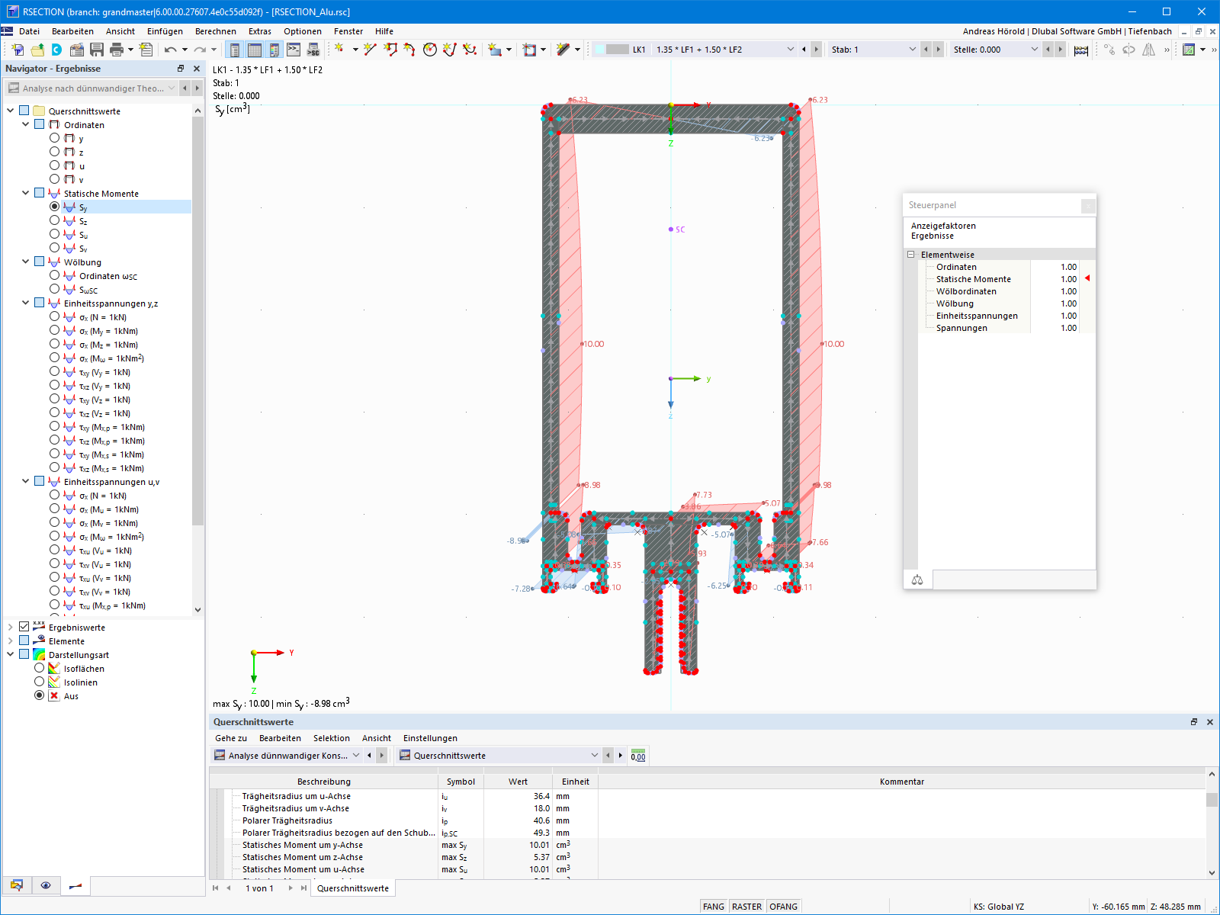Select Ordinaten y radio button
The height and width of the screenshot is (915, 1220).
point(54,138)
